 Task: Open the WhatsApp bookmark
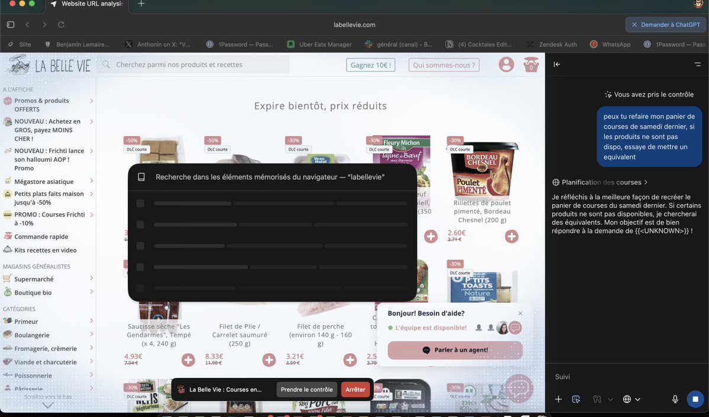(x=610, y=44)
